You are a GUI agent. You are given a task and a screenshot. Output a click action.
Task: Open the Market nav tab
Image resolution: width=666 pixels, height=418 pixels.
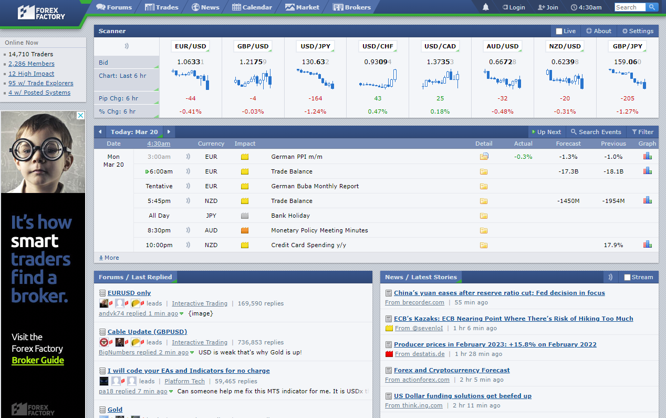[302, 7]
